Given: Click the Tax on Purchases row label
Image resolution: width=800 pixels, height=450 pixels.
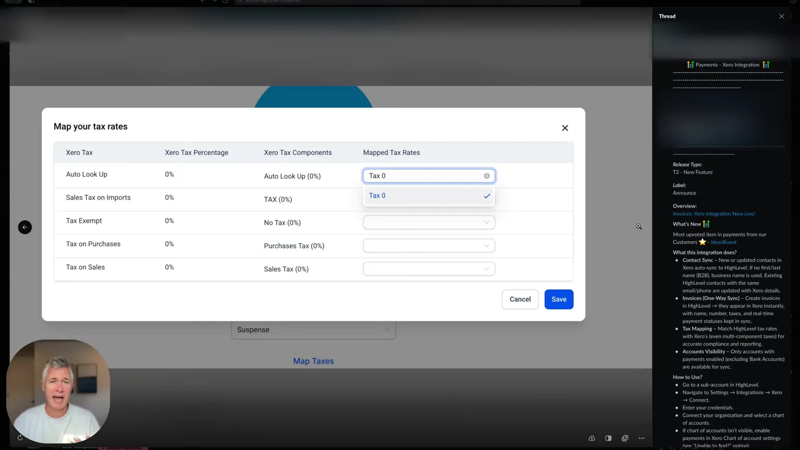Looking at the screenshot, I should click(x=93, y=244).
